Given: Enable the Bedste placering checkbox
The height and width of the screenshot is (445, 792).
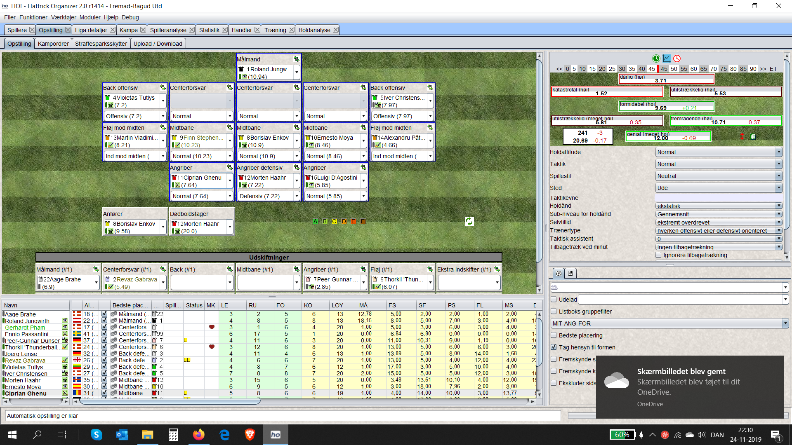Looking at the screenshot, I should click(x=554, y=335).
